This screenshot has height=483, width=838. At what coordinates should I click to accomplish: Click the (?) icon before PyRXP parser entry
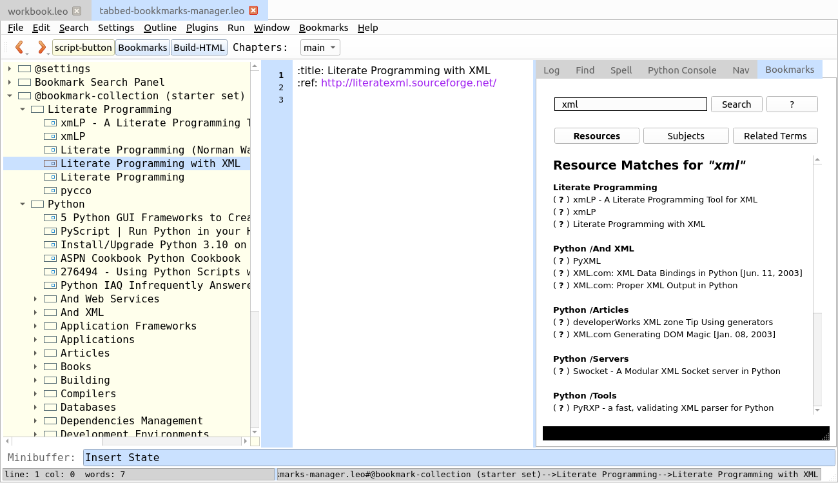coord(560,408)
